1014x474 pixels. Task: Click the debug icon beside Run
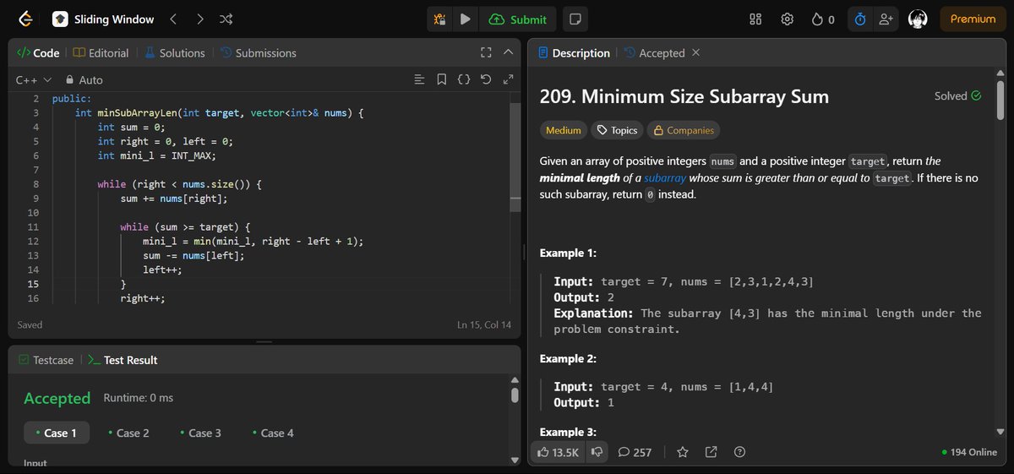(439, 19)
